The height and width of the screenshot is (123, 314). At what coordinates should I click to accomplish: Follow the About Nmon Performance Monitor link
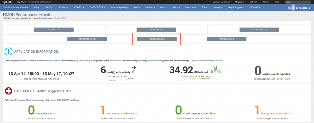click(x=207, y=61)
